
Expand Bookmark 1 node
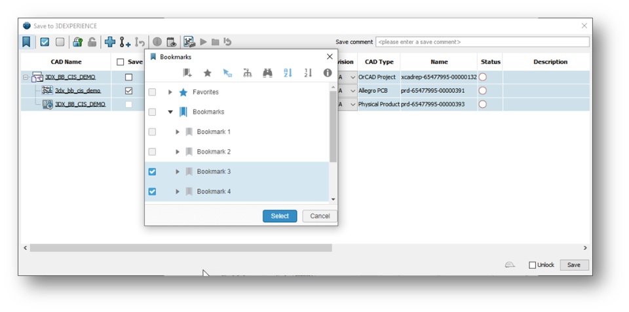coord(178,131)
